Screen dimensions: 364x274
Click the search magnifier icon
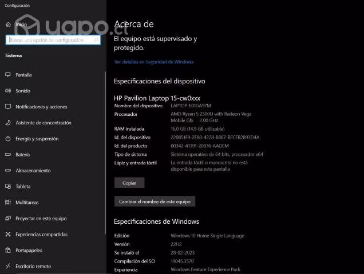pyautogui.click(x=96, y=40)
